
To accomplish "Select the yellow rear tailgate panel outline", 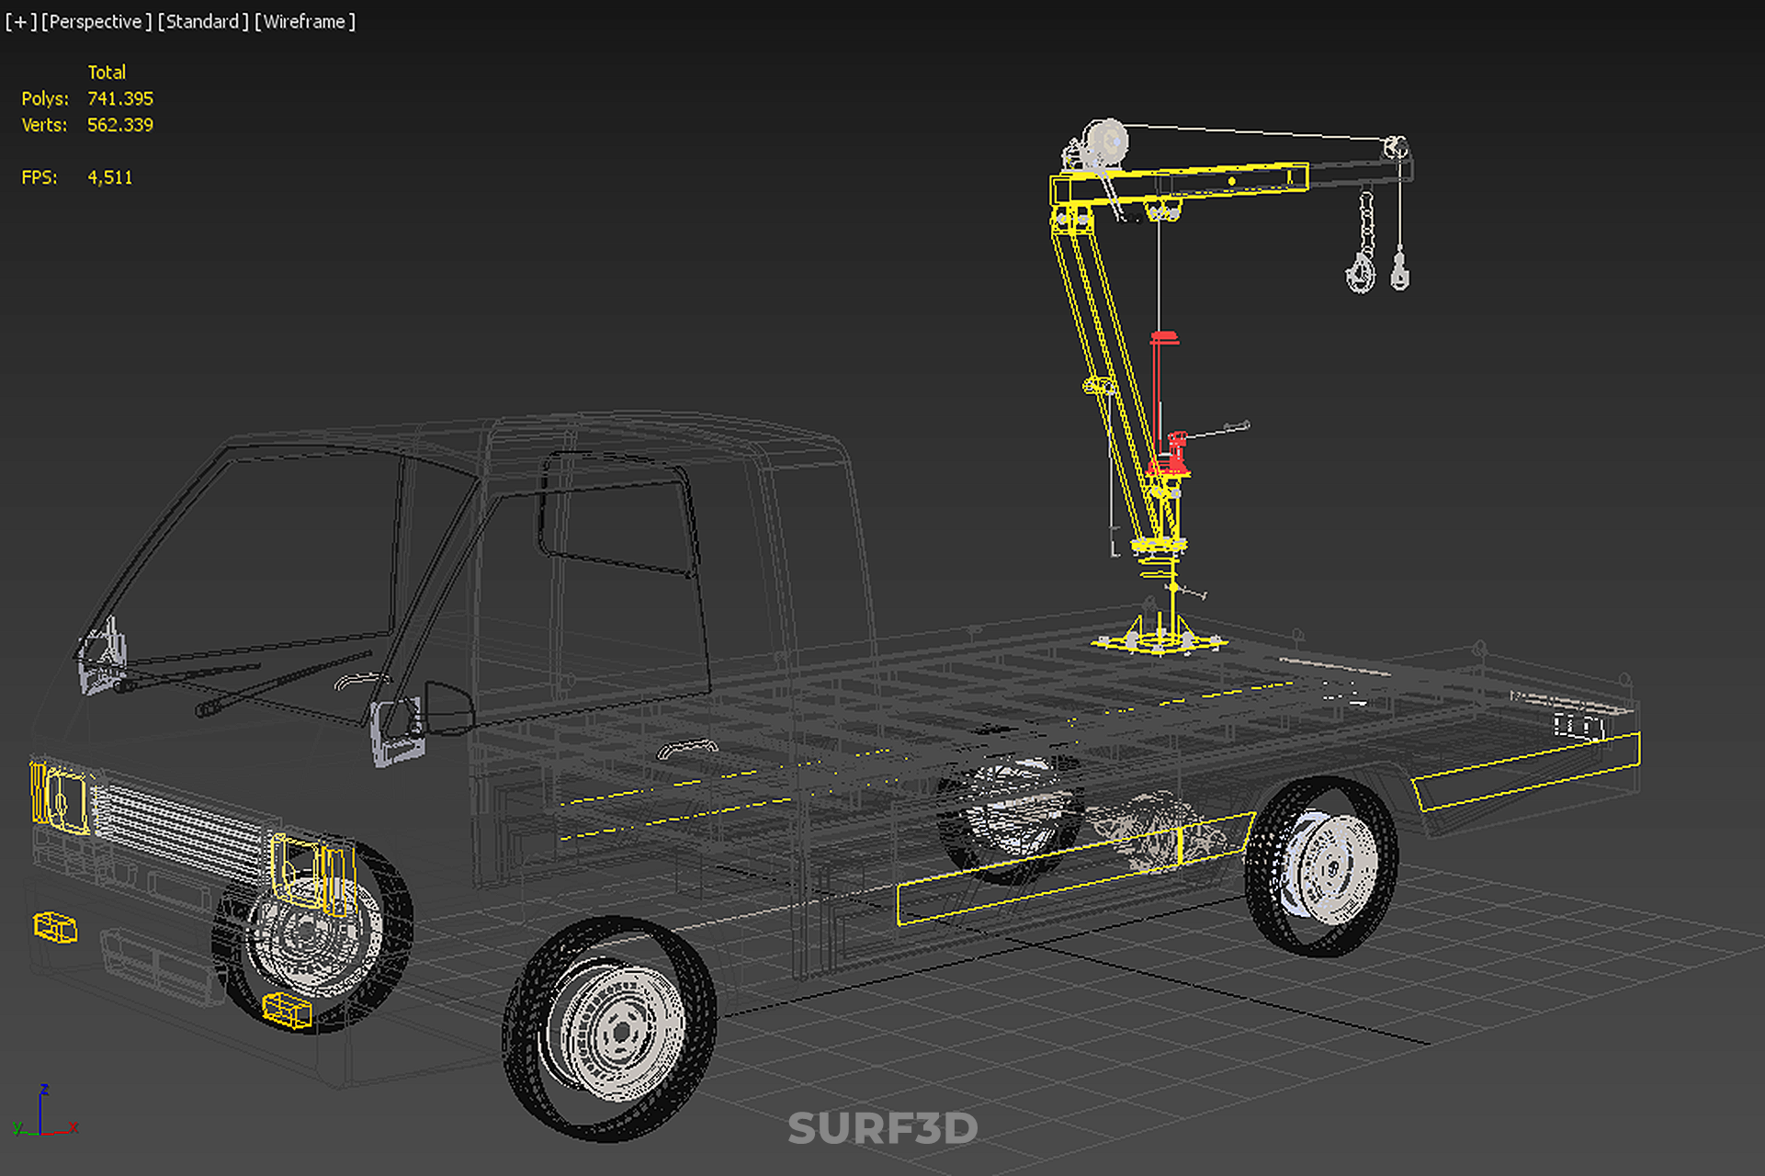I will tap(1525, 772).
